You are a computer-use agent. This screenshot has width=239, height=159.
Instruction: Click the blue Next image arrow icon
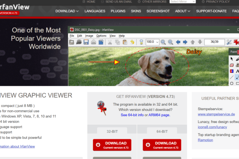[x=185, y=42]
